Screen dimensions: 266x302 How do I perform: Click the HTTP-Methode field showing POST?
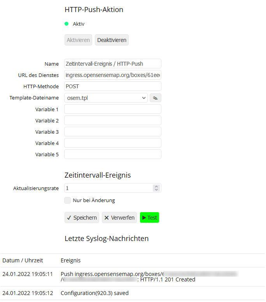112,86
